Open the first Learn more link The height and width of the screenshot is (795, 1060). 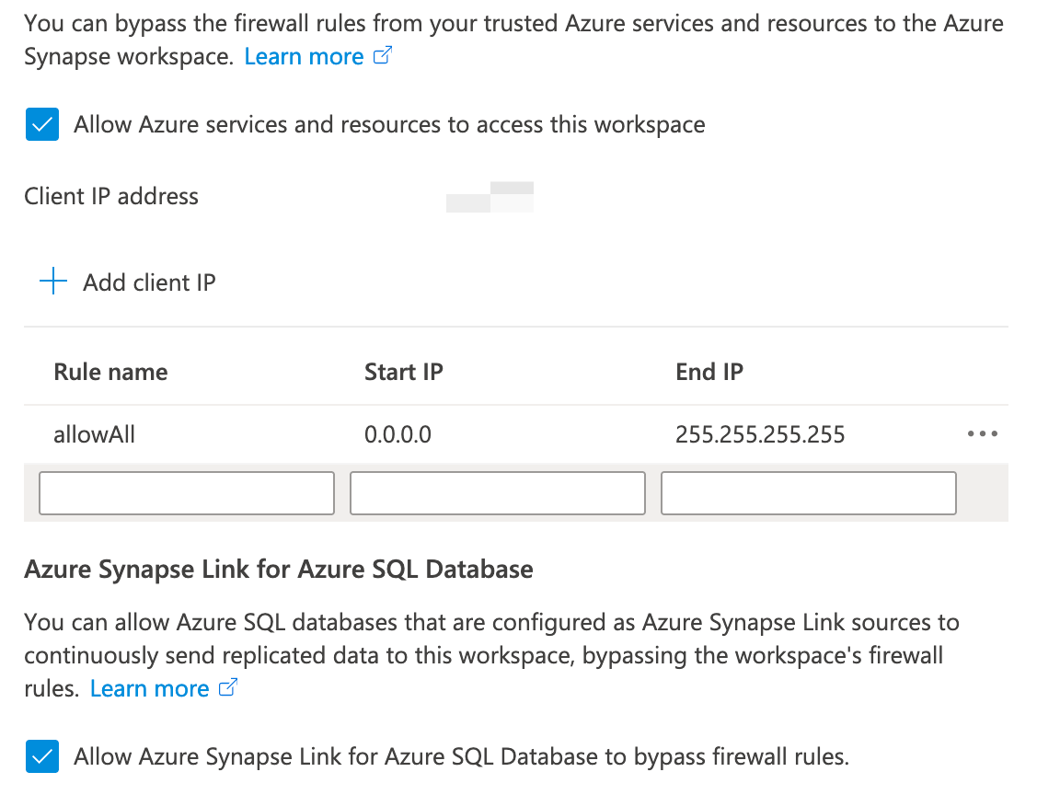304,56
